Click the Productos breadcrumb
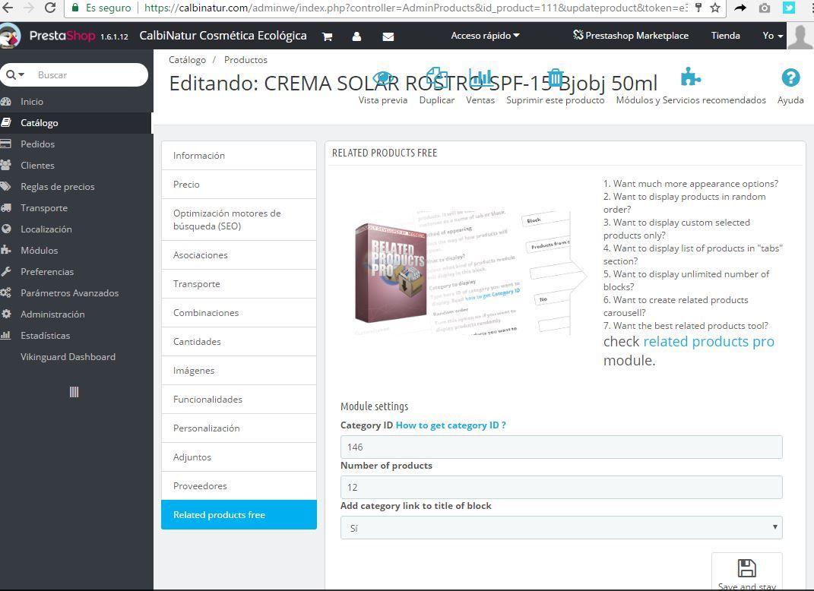Image resolution: width=814 pixels, height=591 pixels. (x=245, y=60)
